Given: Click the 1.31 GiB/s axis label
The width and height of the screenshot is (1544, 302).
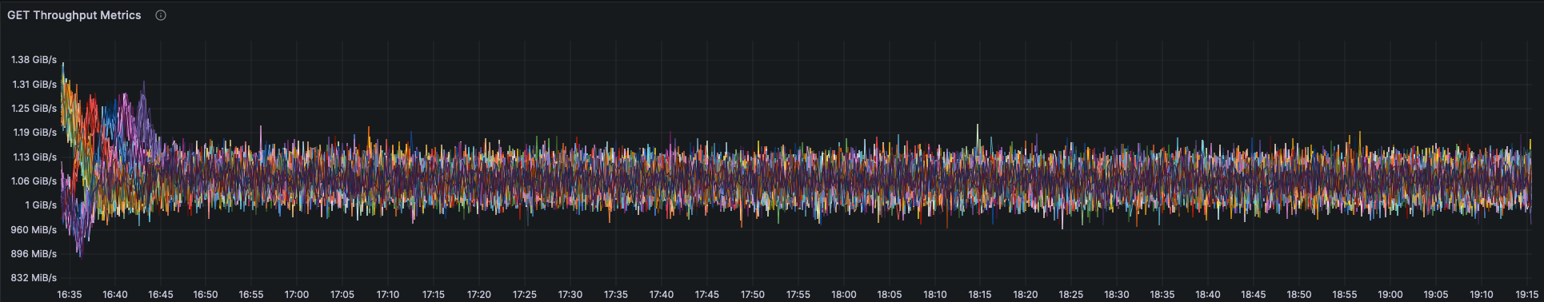Looking at the screenshot, I should (x=34, y=84).
